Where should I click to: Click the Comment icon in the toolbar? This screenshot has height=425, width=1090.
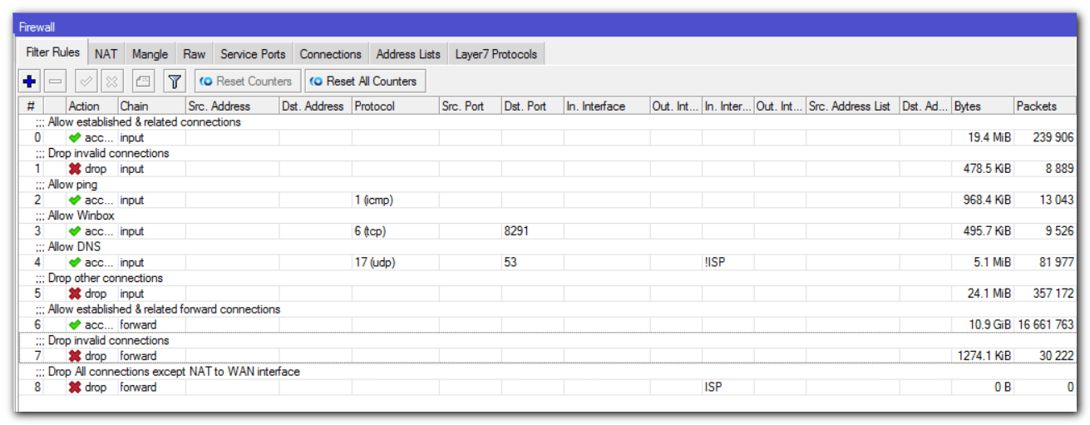point(143,82)
